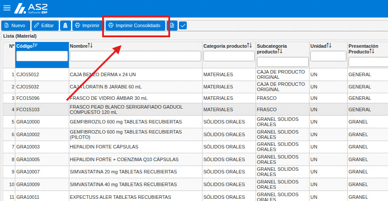Click the AS2 Software ERP logo
This screenshot has height=201, width=388.
pyautogui.click(x=31, y=8)
